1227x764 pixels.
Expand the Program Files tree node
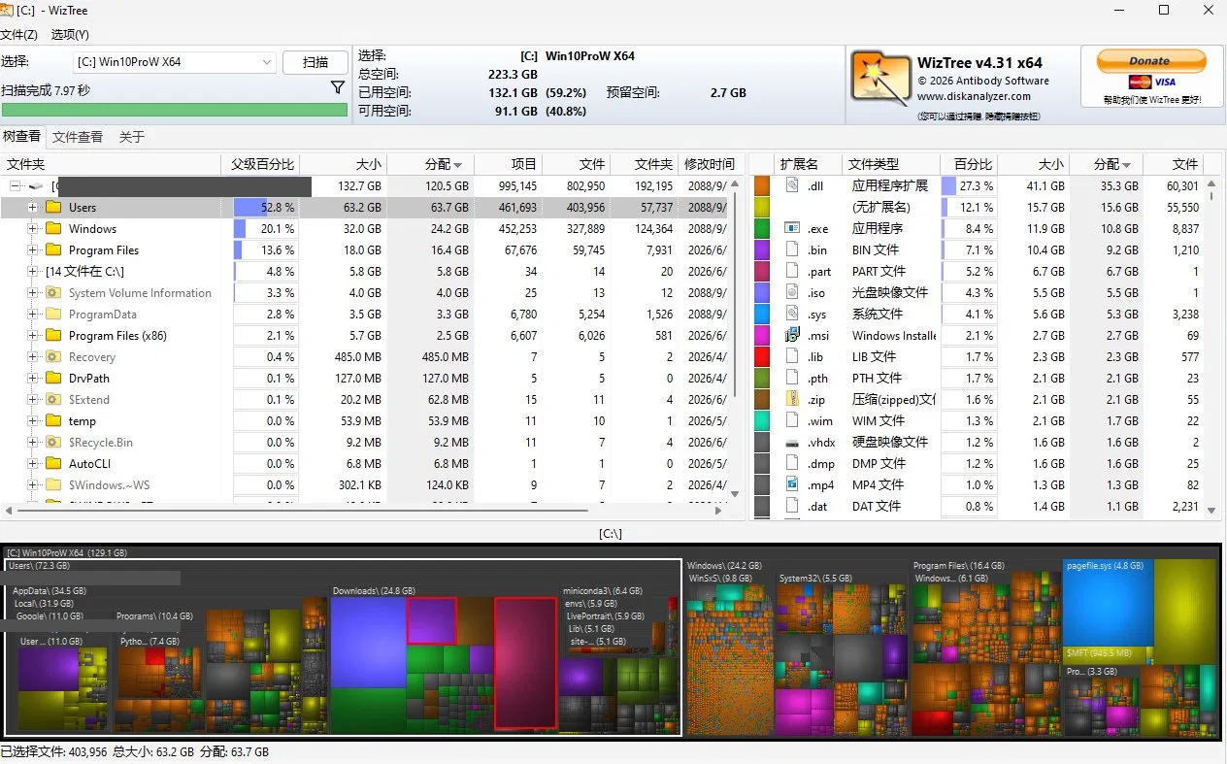(32, 250)
